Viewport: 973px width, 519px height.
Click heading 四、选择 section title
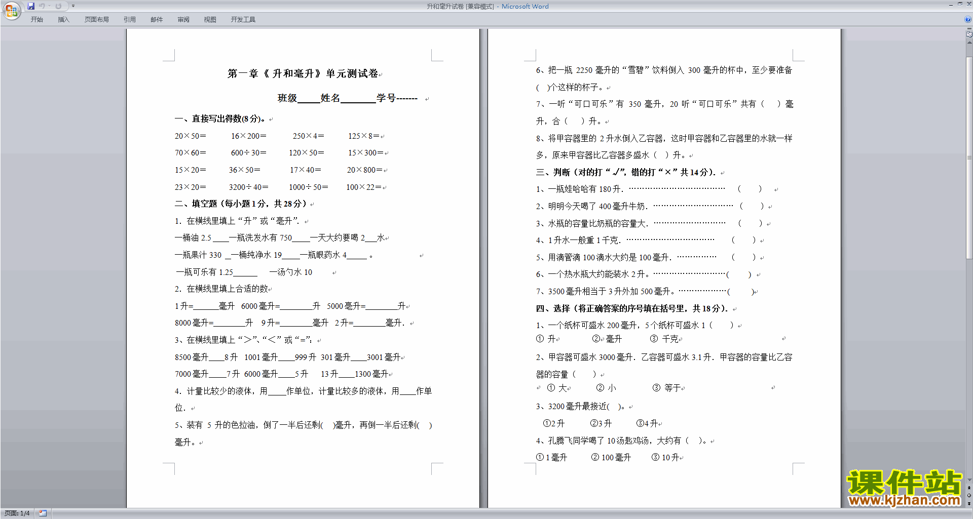pyautogui.click(x=632, y=309)
